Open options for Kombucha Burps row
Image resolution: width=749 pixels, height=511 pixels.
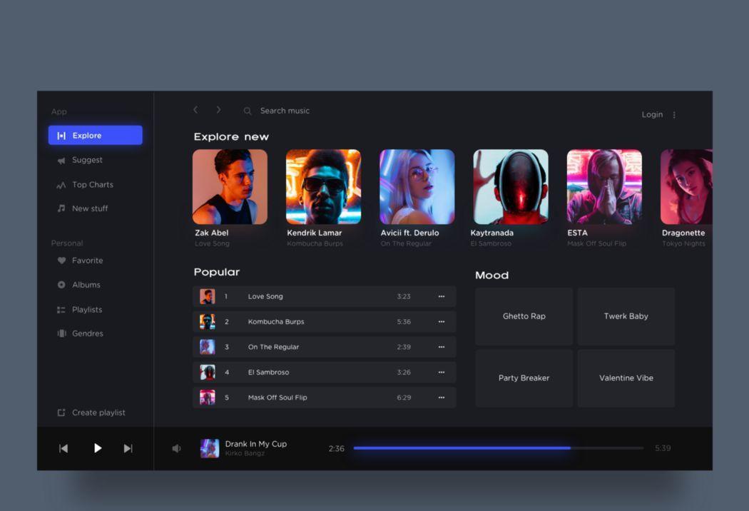pos(442,322)
